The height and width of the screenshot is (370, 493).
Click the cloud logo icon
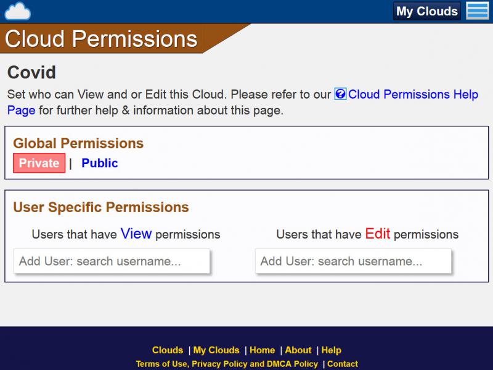click(17, 11)
